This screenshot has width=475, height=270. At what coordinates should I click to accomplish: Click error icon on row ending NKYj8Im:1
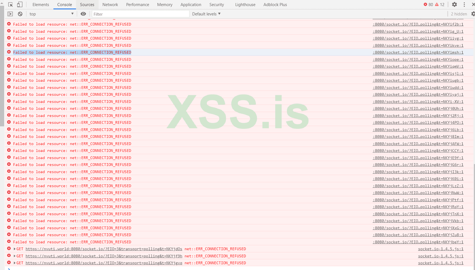point(9,136)
